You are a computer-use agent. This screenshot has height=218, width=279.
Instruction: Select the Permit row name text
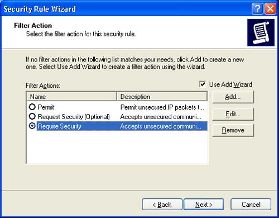(x=46, y=107)
